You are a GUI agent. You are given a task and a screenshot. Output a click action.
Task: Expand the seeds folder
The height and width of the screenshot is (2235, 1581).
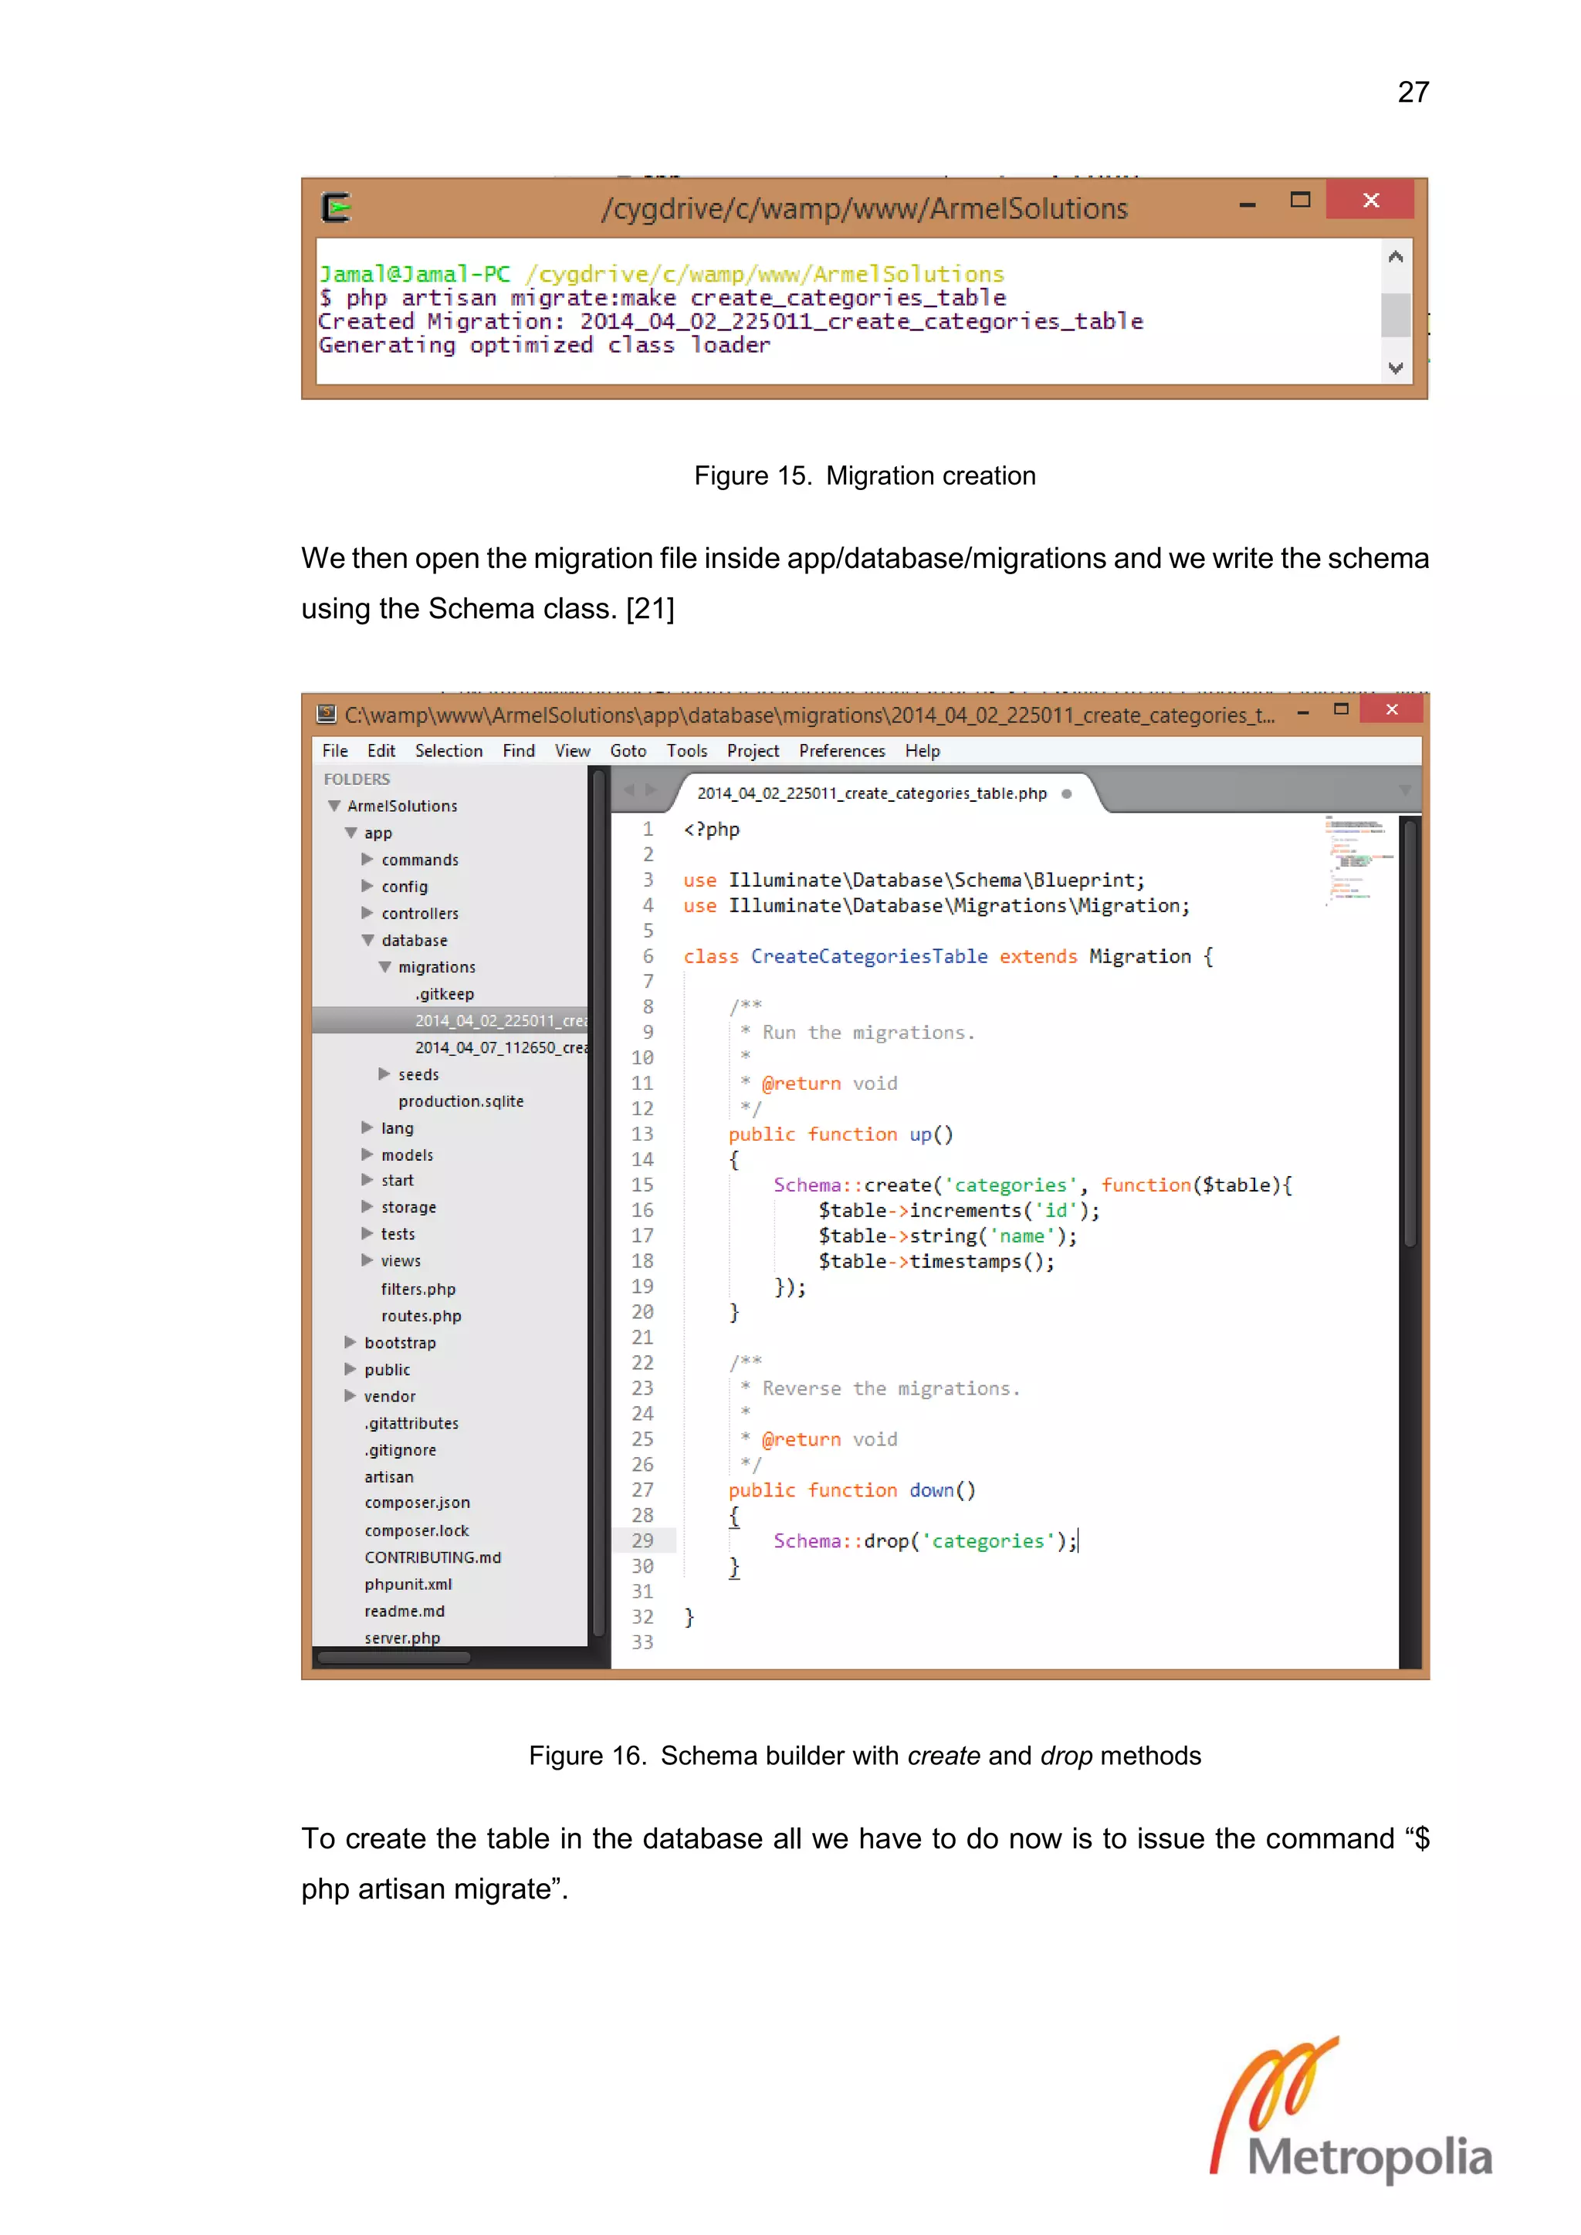pos(384,1075)
